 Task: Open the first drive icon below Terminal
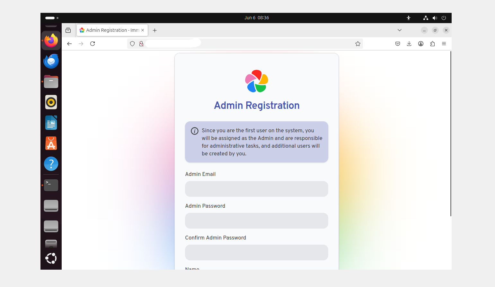(x=51, y=206)
